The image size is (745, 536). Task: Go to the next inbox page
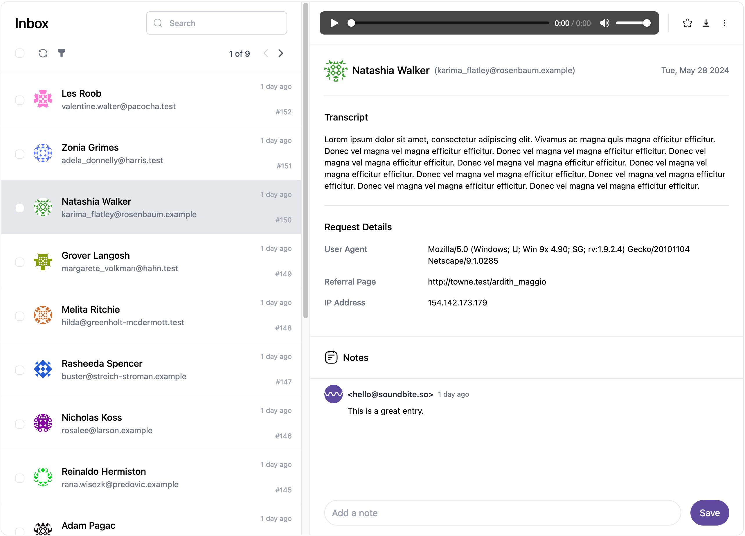(281, 53)
